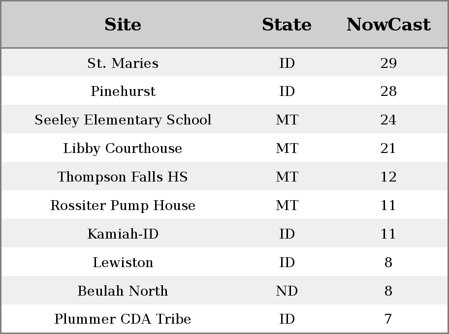Click the Site column header
The width and height of the screenshot is (449, 334).
(x=123, y=25)
